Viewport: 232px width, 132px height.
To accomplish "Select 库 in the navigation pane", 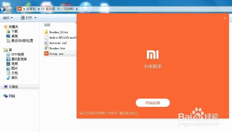I will click(11, 50).
